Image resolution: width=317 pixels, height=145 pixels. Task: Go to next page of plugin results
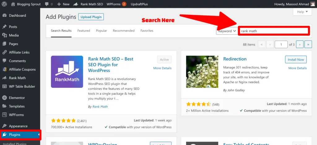[300, 45]
